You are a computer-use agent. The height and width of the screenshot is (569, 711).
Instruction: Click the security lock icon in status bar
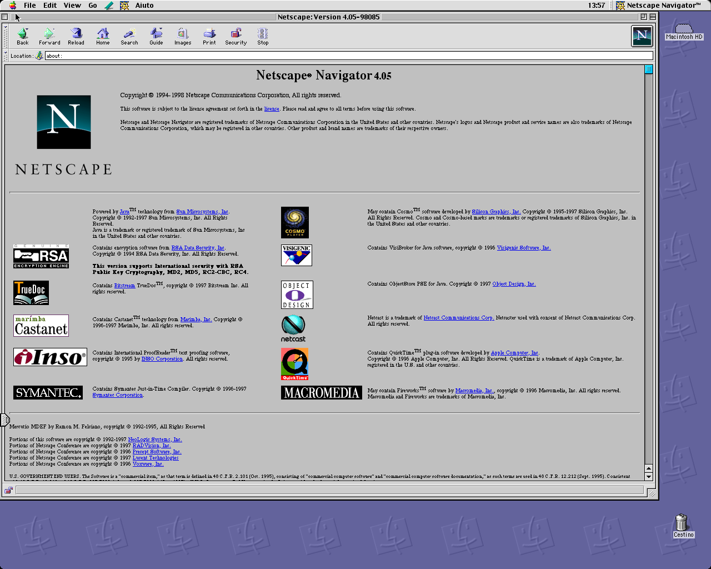pyautogui.click(x=8, y=490)
